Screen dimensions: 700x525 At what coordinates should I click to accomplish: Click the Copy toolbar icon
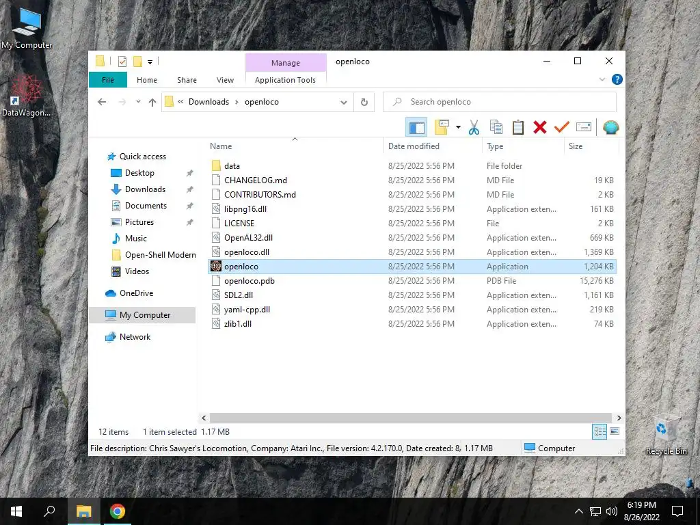pyautogui.click(x=496, y=127)
